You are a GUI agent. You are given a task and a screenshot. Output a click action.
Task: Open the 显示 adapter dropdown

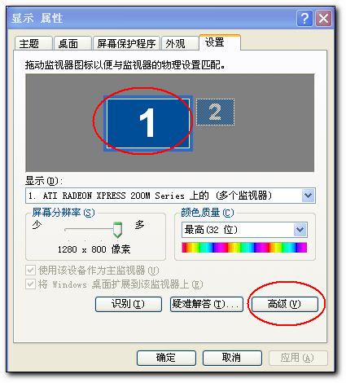pos(309,196)
